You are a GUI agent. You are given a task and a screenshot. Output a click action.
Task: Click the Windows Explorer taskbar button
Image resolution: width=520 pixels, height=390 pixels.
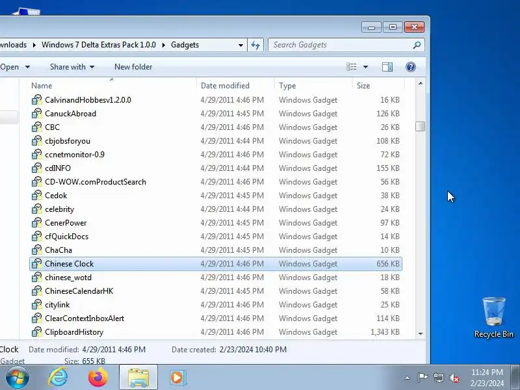pos(138,378)
